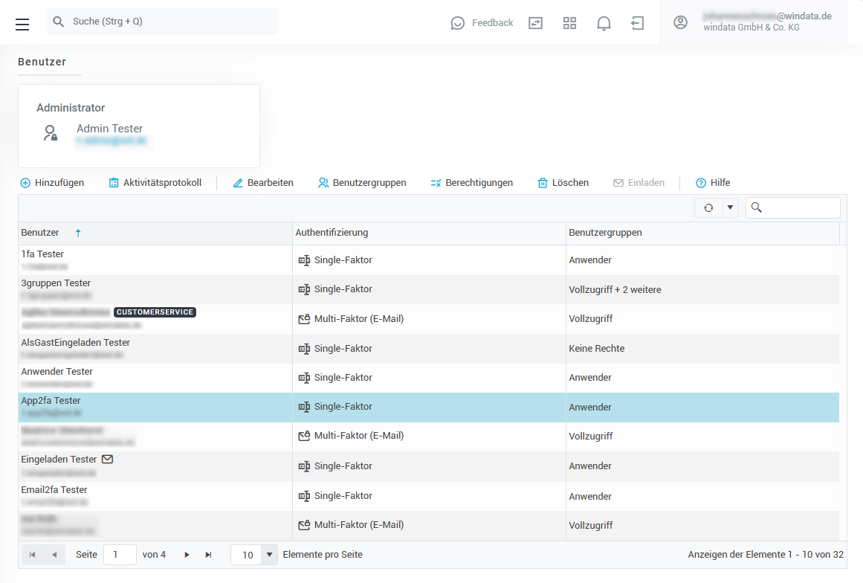Open the Hilfe help link

[713, 183]
